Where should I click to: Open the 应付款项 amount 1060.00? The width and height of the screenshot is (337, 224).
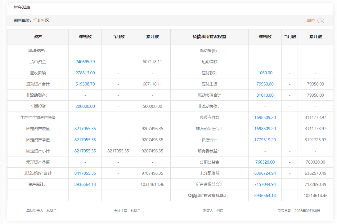(265, 73)
